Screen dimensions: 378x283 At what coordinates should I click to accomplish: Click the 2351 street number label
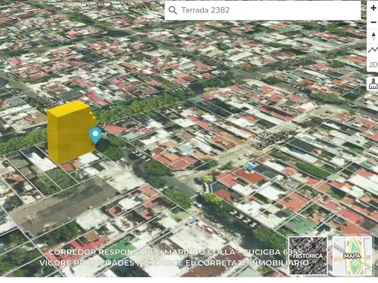tap(141, 156)
